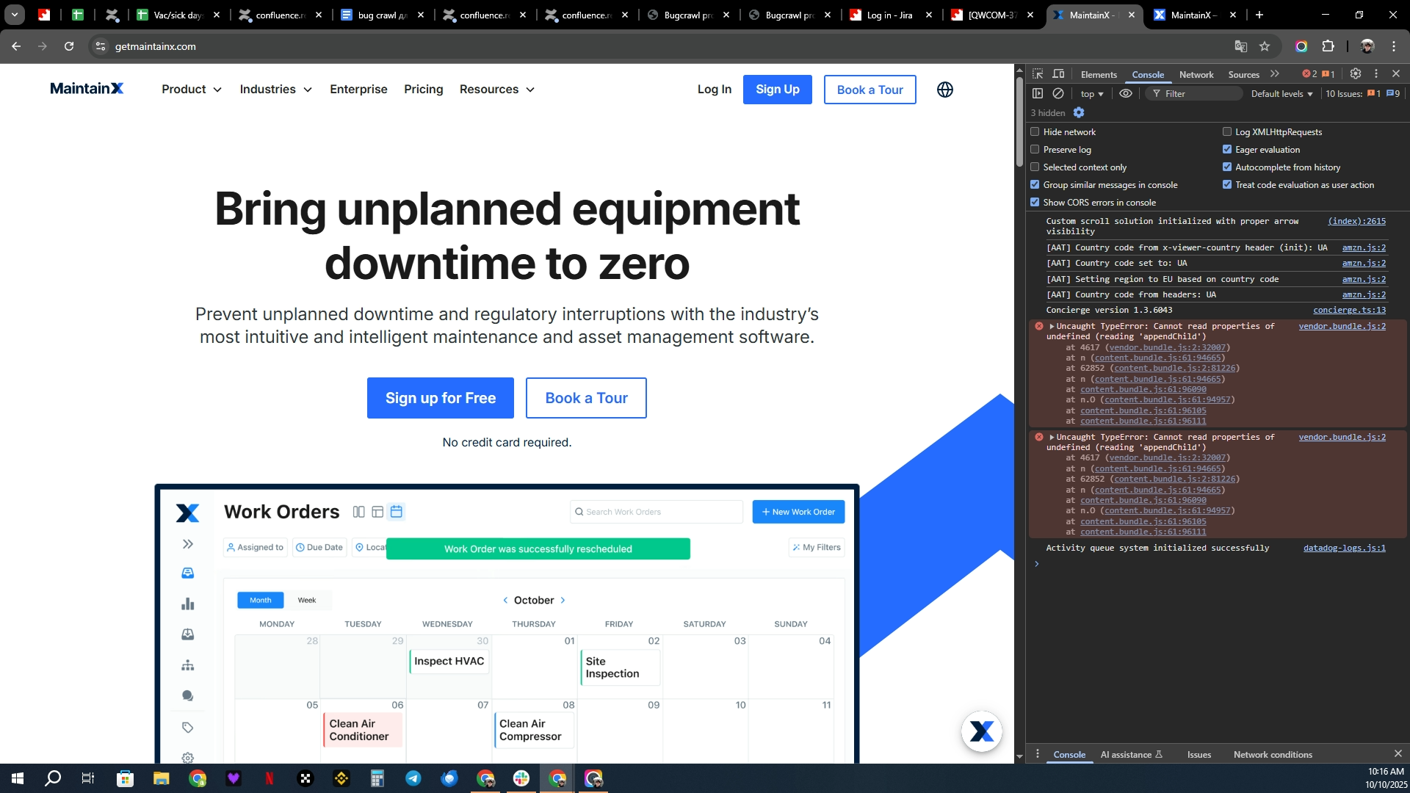
Task: Open console settings gear beside 3 hidden
Action: pos(1079,112)
